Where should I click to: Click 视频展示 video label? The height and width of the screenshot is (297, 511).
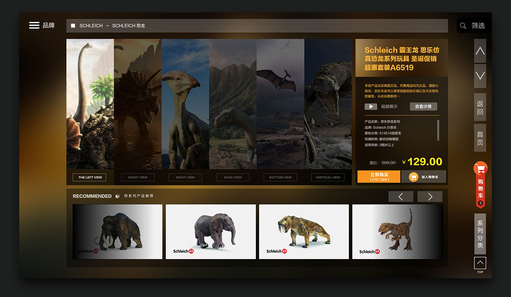389,106
